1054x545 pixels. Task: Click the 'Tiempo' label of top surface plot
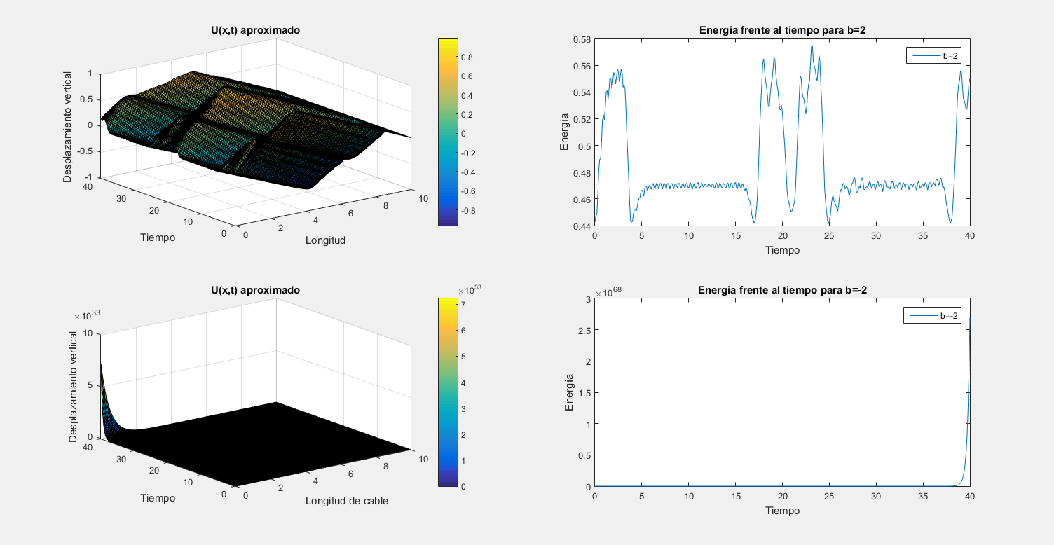coord(158,237)
